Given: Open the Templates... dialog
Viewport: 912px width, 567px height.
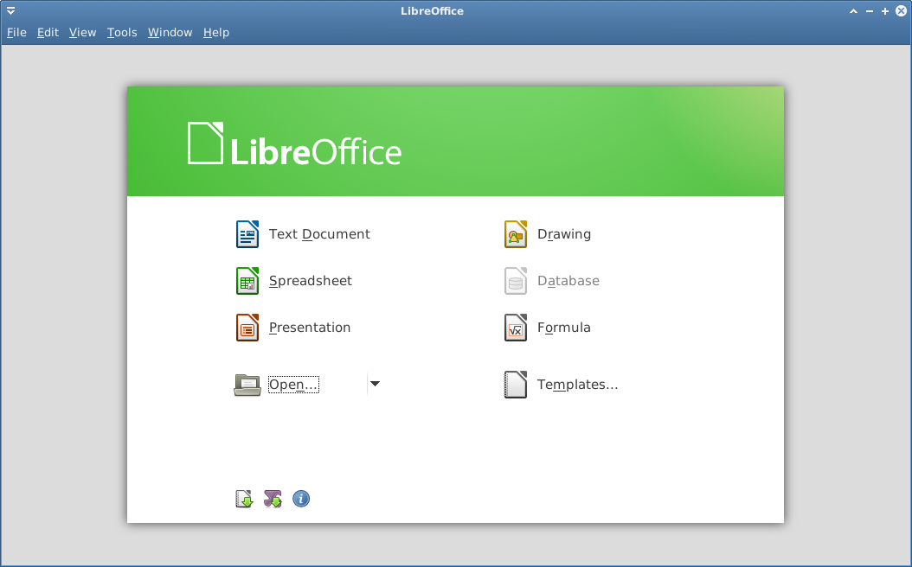Looking at the screenshot, I should (561, 385).
